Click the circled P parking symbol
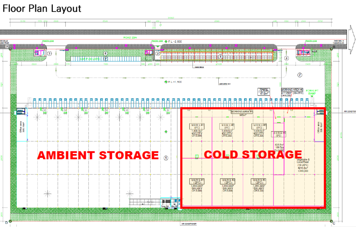Viewport: 356px width, 227px height. tap(106, 59)
